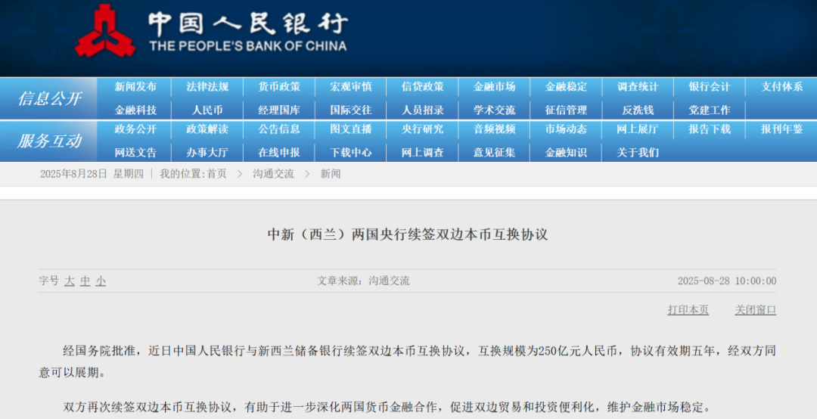Click the People's Bank of China red logo
This screenshot has width=817, height=419.
[104, 31]
